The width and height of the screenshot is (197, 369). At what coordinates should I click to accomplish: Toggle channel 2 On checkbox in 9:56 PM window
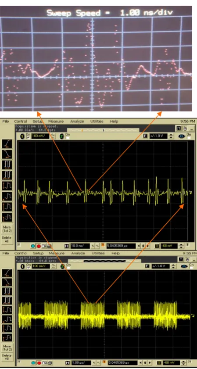click(68, 138)
